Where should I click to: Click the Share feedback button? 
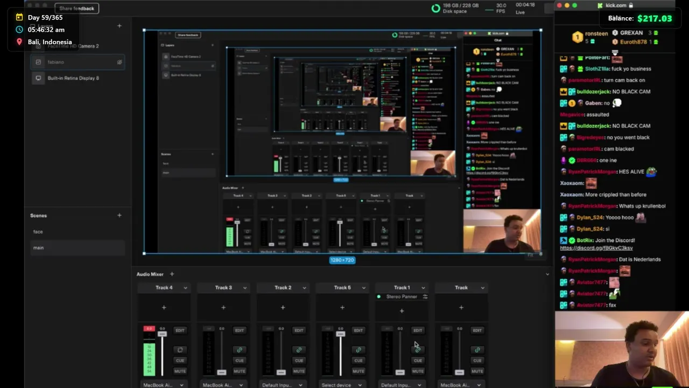(76, 8)
